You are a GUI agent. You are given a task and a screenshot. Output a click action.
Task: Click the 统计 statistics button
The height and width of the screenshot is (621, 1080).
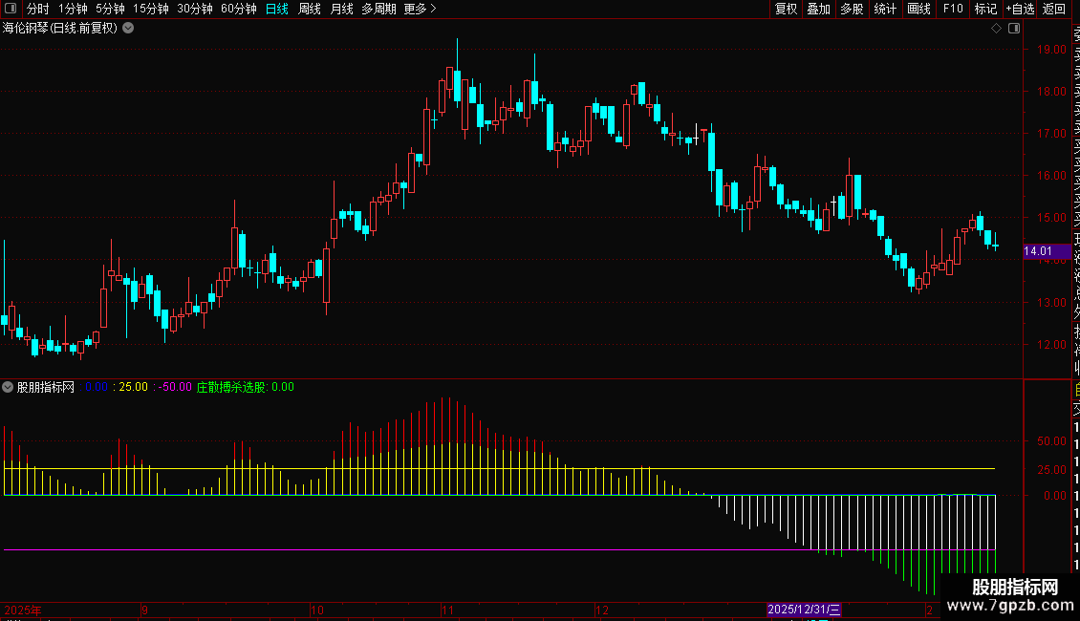[x=885, y=9]
